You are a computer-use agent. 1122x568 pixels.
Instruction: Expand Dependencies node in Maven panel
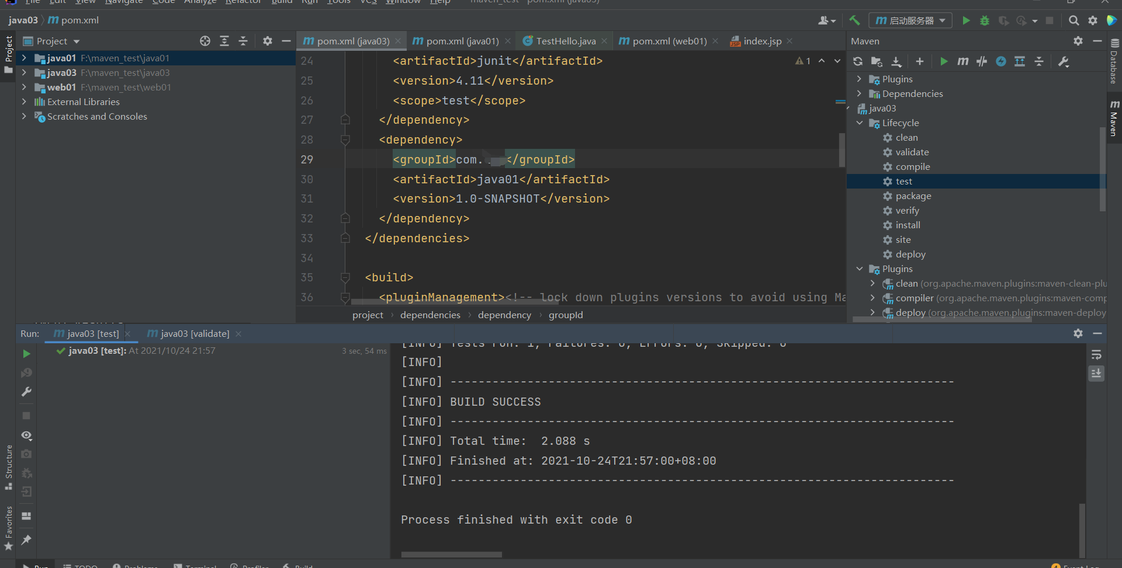[860, 93]
